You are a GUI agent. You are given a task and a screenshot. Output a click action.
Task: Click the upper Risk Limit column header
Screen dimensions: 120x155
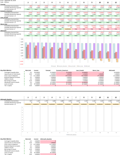coord(28,70)
